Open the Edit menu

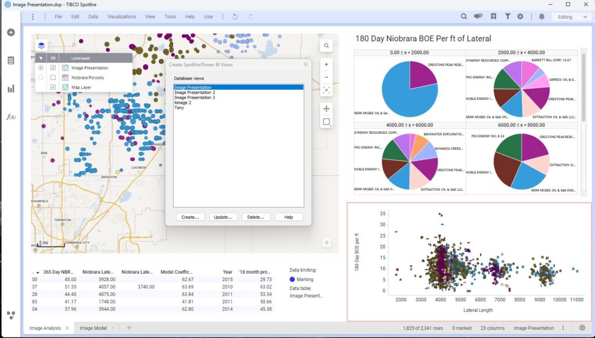click(x=75, y=17)
